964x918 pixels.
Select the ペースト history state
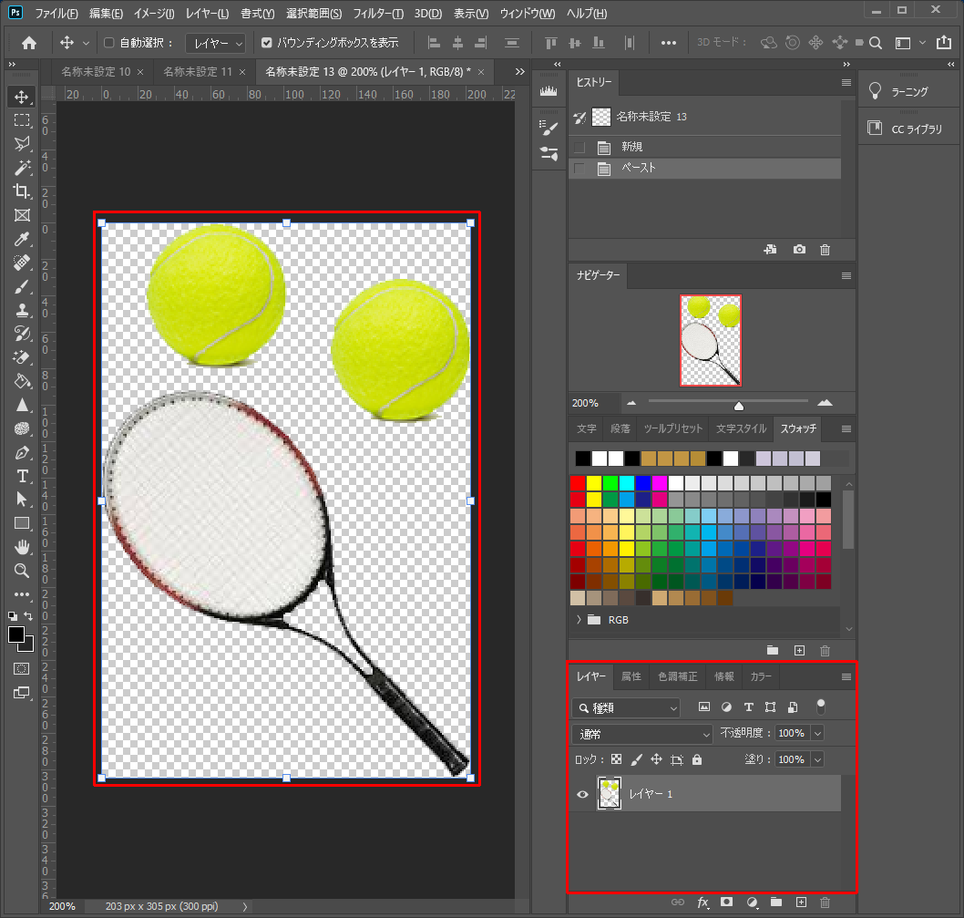704,168
